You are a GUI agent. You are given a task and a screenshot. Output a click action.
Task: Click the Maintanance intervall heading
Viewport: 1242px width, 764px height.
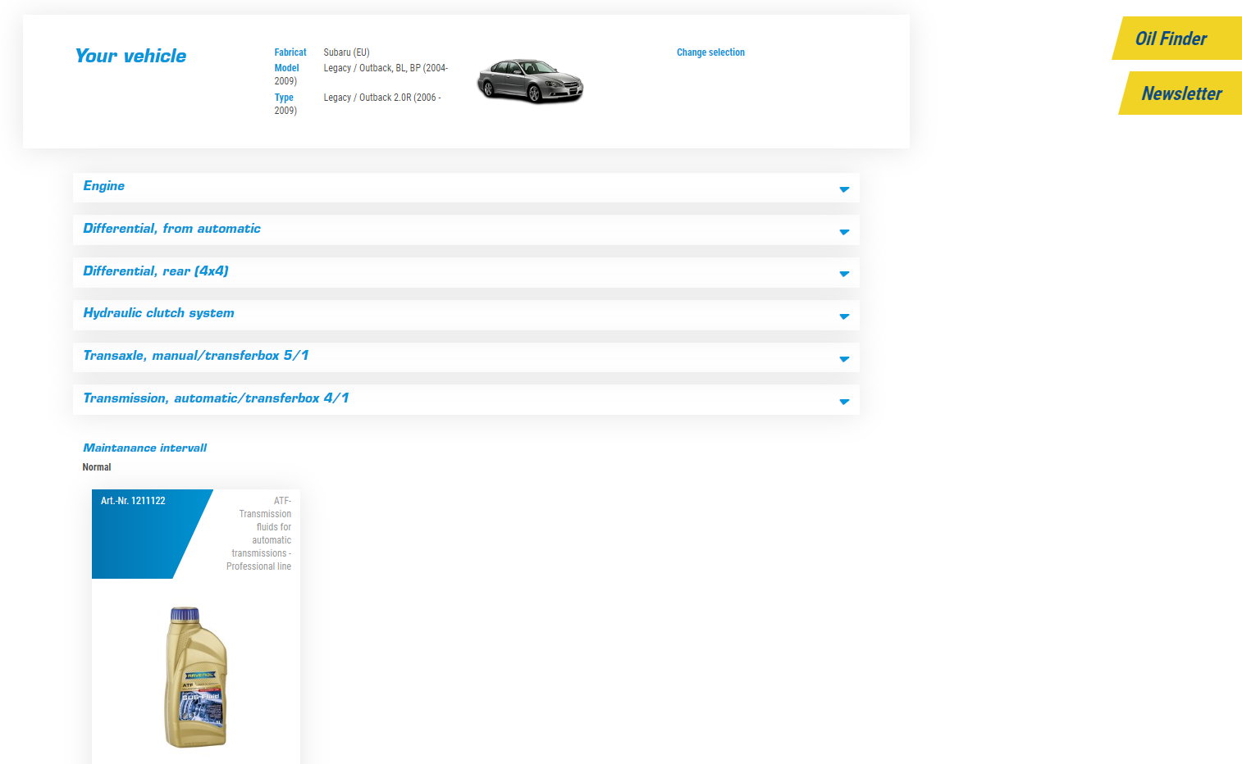(x=144, y=448)
